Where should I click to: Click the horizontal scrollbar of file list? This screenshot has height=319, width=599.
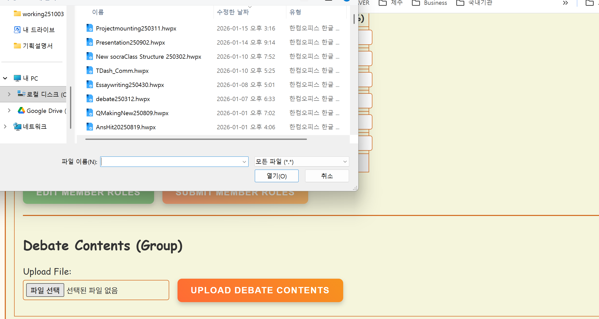coord(196,139)
